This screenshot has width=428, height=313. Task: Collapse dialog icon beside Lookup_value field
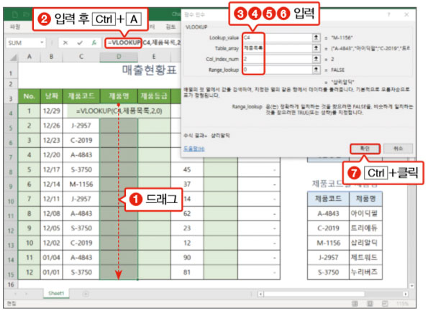point(316,37)
